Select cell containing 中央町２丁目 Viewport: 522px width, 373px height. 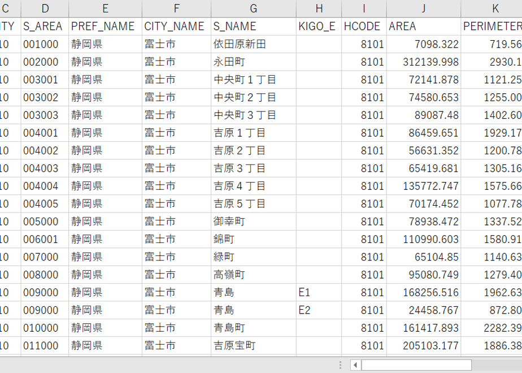tap(253, 97)
